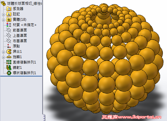Screen dimensions: 167x121
Task: Click the 材質 material icon
Action: point(9,25)
